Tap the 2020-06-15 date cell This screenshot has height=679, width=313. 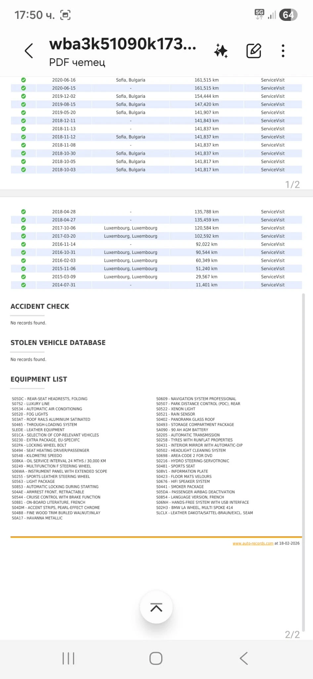64,88
